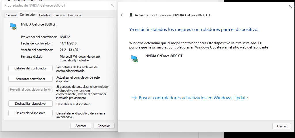The width and height of the screenshot is (295, 138).
Task: Switch to the Recursos tab
Action: (x=75, y=15)
